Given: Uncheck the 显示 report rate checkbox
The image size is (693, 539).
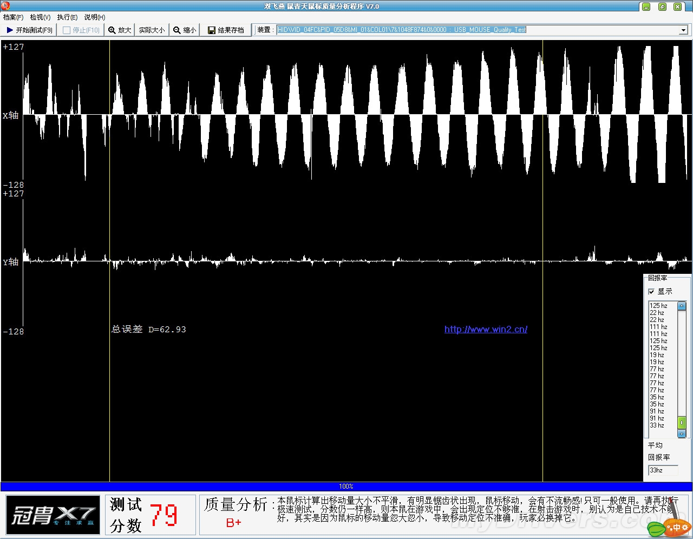Looking at the screenshot, I should tap(651, 292).
